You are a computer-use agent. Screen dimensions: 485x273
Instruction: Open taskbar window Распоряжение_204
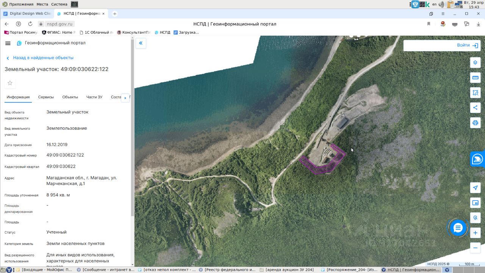pos(350,270)
